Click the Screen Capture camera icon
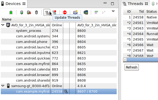This screenshot has width=158, height=100. (75, 12)
